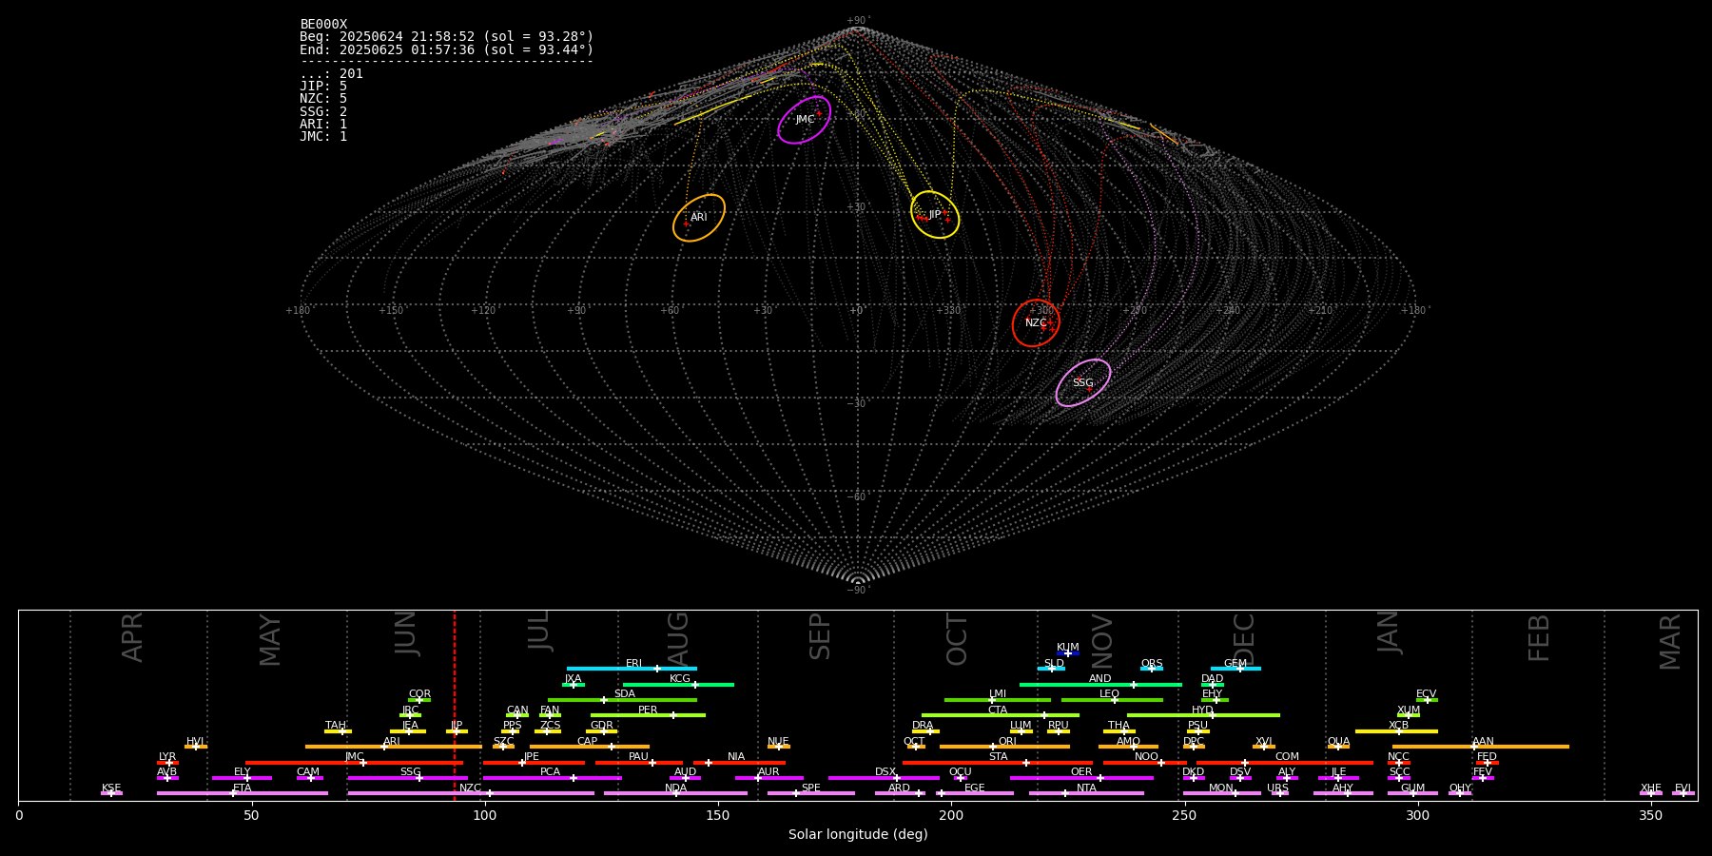Click the JMC radiant ellipse on the sky map

click(x=804, y=120)
